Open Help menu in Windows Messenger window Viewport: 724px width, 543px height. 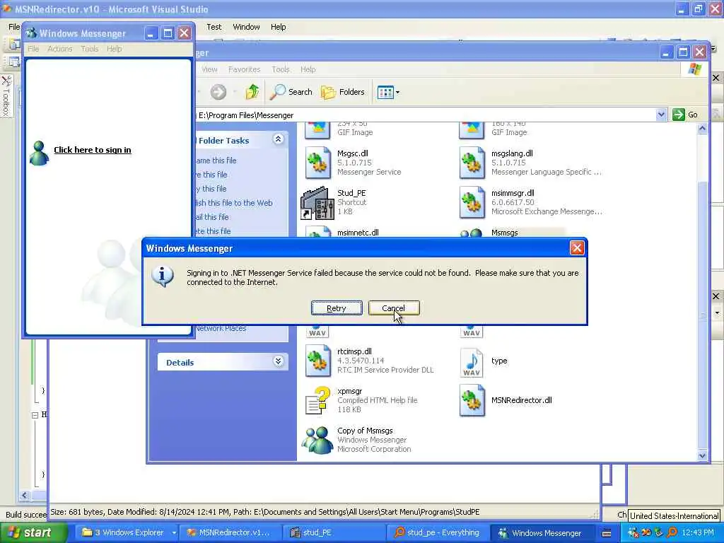pyautogui.click(x=114, y=49)
